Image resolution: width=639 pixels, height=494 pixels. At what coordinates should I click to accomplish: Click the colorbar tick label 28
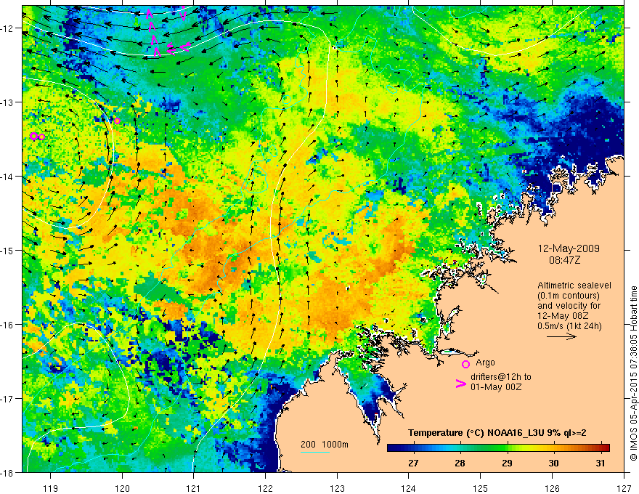[x=460, y=463]
